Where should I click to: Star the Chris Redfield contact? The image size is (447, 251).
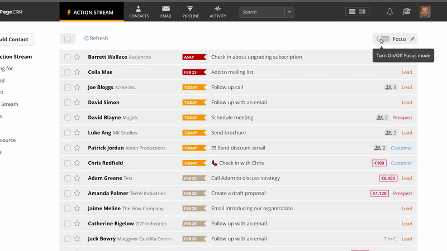[77, 163]
